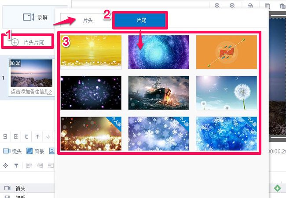The height and width of the screenshot is (198, 286).
Task: Click the crosshair target icon
Action: click(5, 165)
